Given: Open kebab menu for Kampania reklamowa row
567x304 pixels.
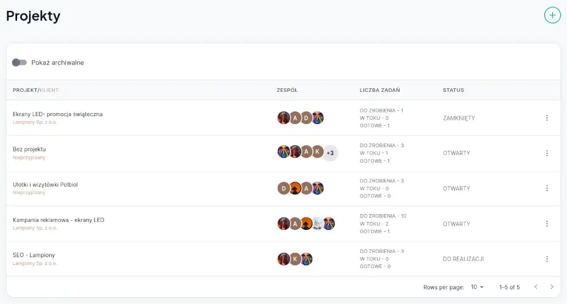Looking at the screenshot, I should pyautogui.click(x=547, y=224).
